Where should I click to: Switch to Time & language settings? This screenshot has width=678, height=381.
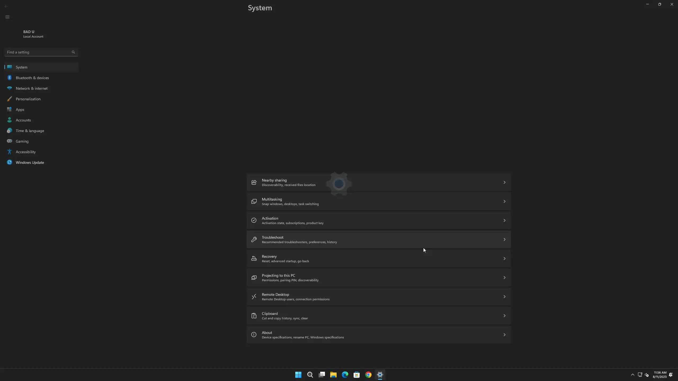pos(30,131)
